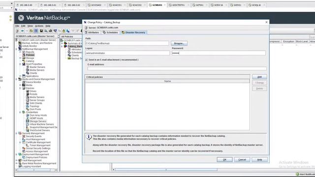Open the Topology node

click(x=34, y=106)
